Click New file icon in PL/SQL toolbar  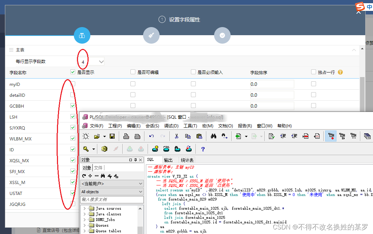[86, 136]
